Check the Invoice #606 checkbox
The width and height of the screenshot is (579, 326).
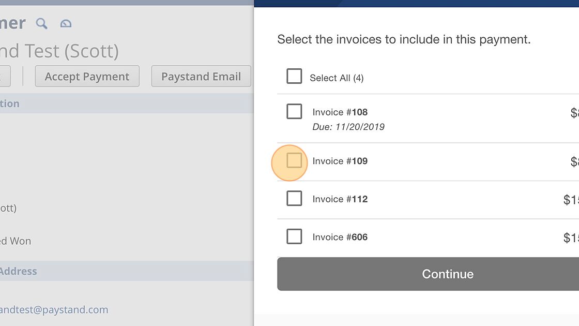click(294, 236)
